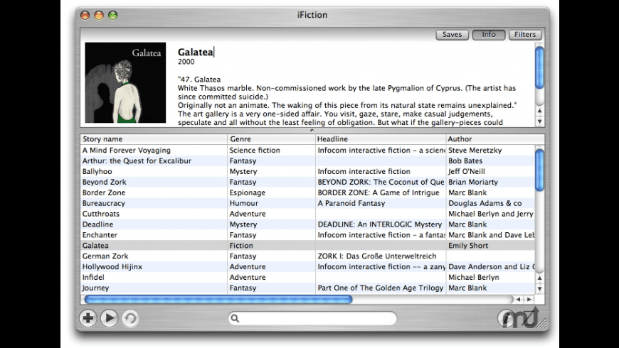Click author Emily Short
This screenshot has height=348, width=619.
(x=468, y=246)
